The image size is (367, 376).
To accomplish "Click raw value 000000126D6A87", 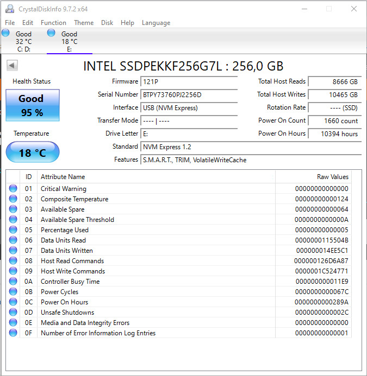I will pos(321,261).
